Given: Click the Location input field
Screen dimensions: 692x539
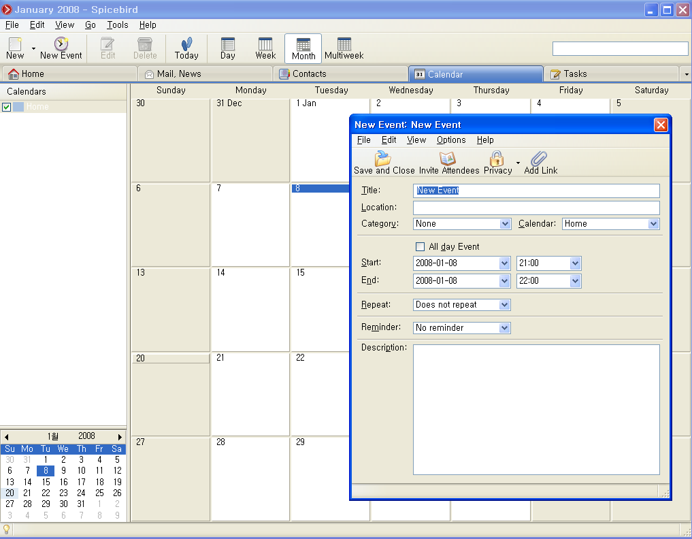Looking at the screenshot, I should 536,208.
